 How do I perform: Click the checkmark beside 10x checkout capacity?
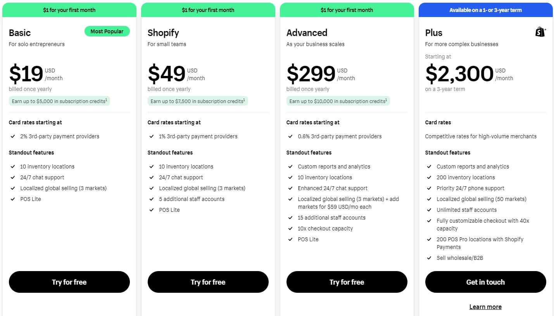[x=290, y=228]
